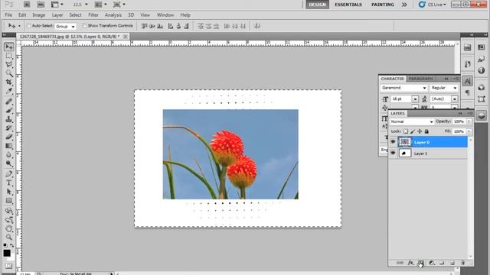Select the Blur tool
490x275 pixels.
click(x=8, y=154)
